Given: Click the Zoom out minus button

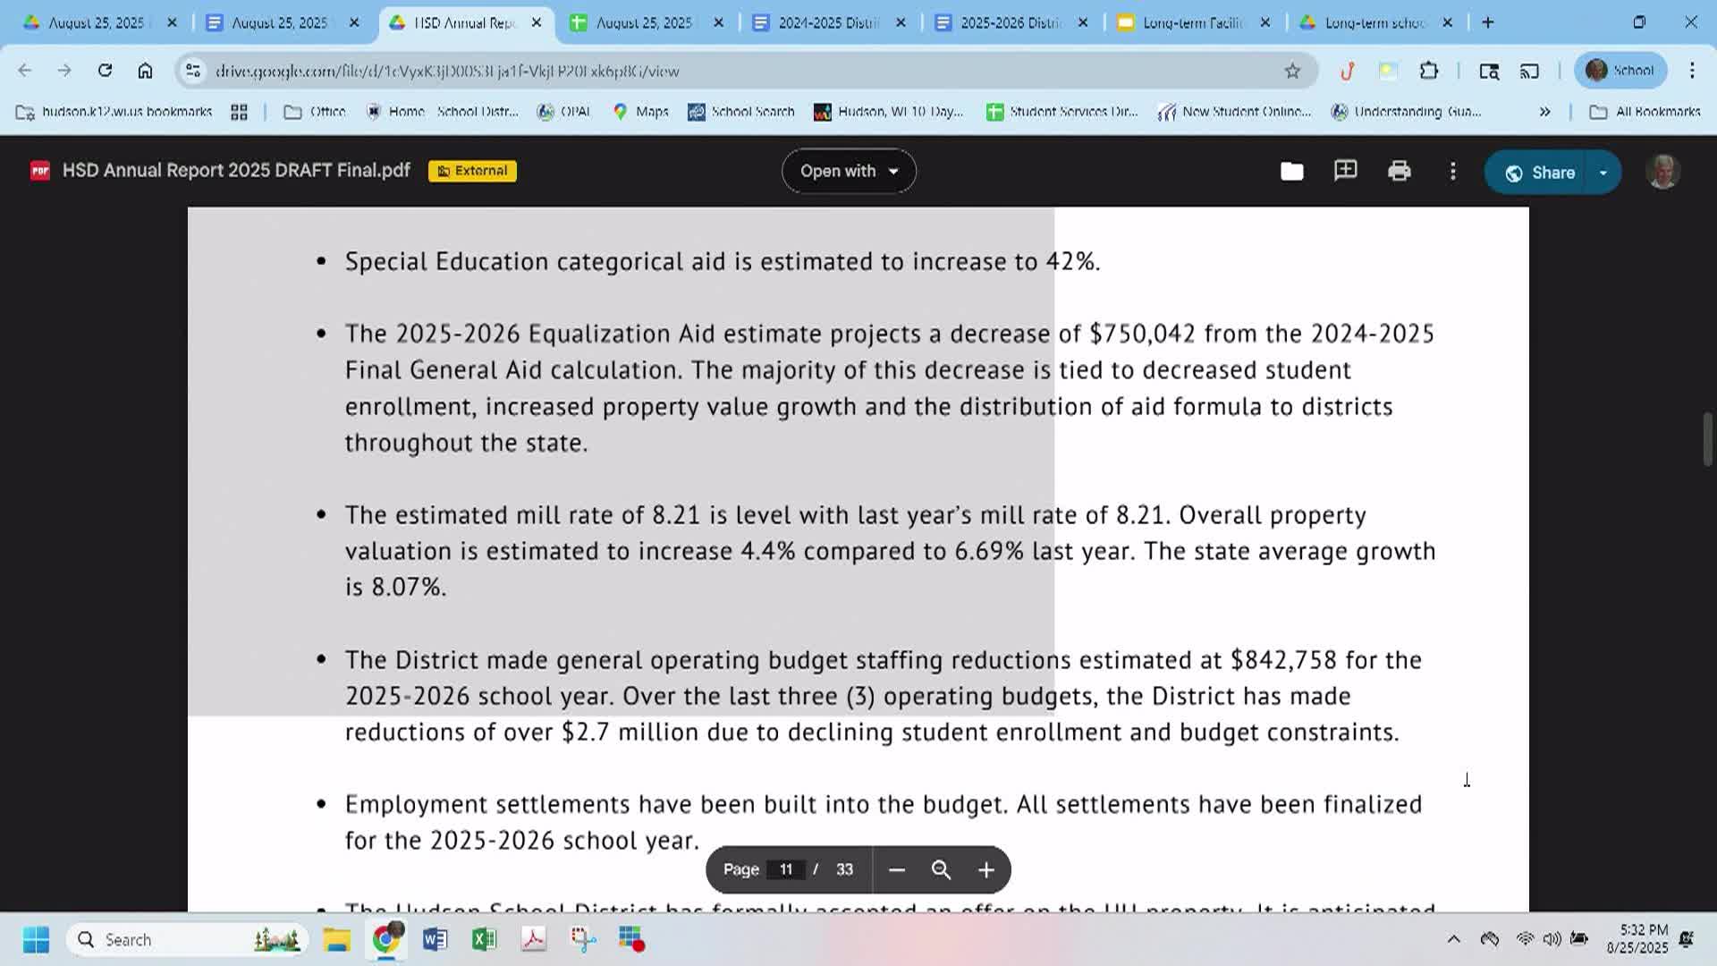Looking at the screenshot, I should pyautogui.click(x=897, y=869).
